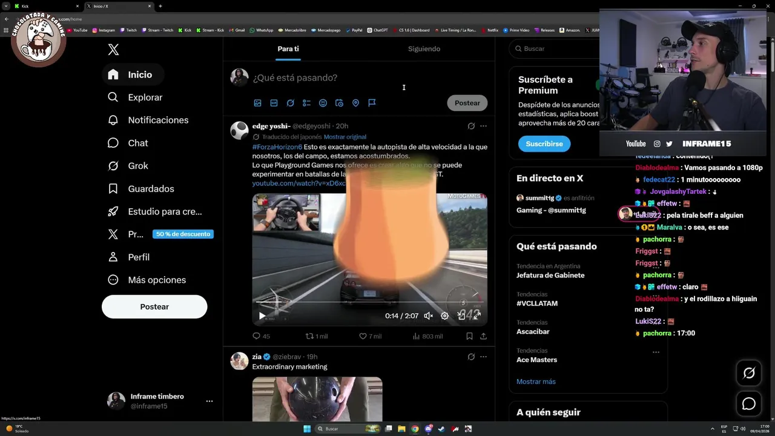Image resolution: width=775 pixels, height=436 pixels.
Task: Open emoji picker in post composer
Action: pyautogui.click(x=323, y=103)
